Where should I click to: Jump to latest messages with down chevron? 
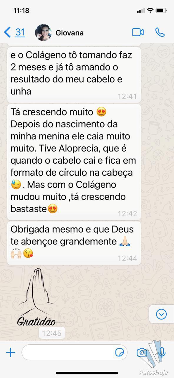click(161, 314)
